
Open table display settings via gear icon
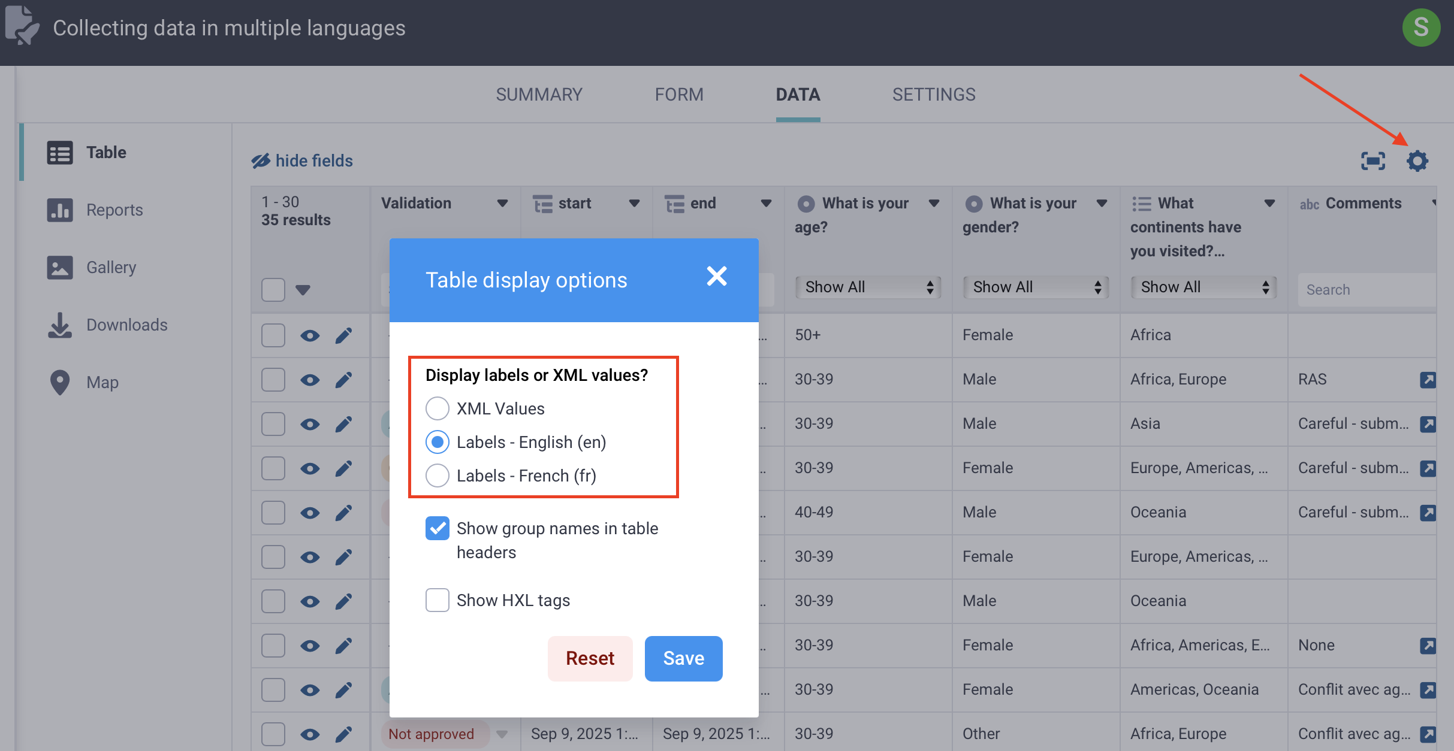pyautogui.click(x=1417, y=161)
